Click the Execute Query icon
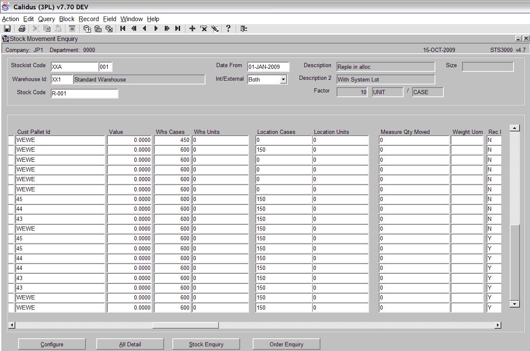This screenshot has height=351, width=530. 98,29
